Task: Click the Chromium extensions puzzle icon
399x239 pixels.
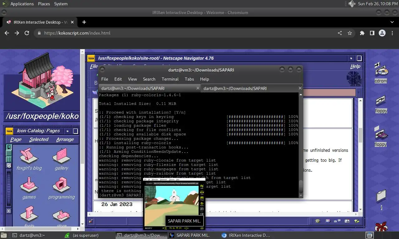Action: click(362, 33)
